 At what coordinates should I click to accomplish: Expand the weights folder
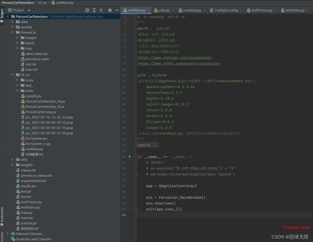(x=12, y=165)
